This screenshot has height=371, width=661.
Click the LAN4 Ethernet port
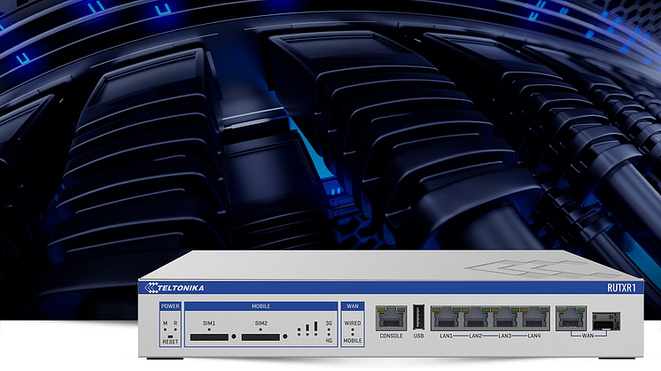[x=535, y=318]
